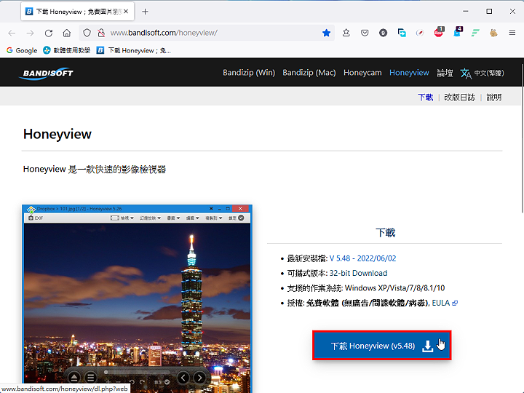524x393 pixels.
Task: Click the extension icon at toolbar's right end
Action: [x=493, y=33]
